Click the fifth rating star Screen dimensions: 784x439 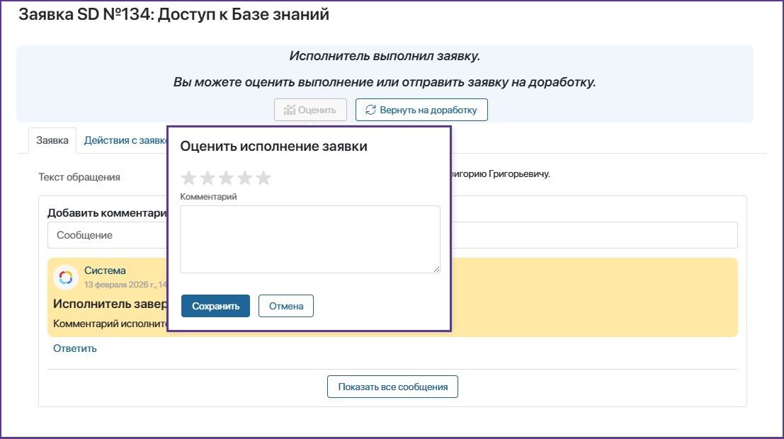click(263, 178)
